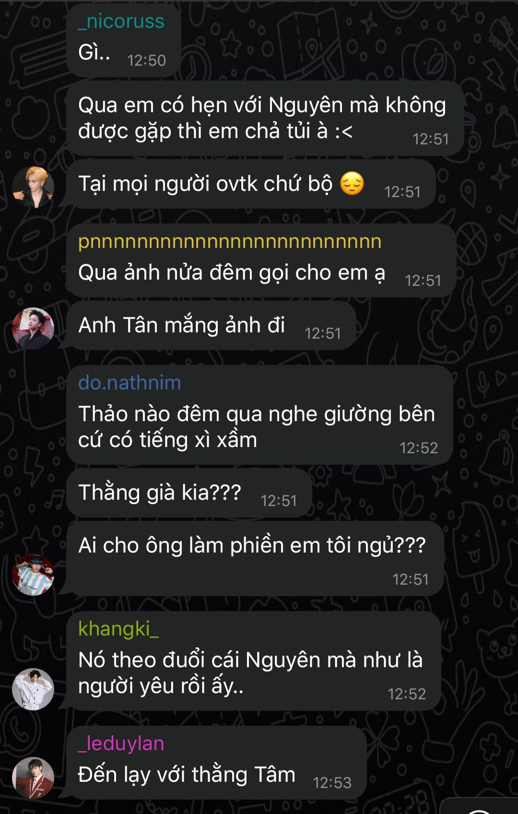Open the avatar with the striped jersey
Viewport: 518px width, 814px height.
coord(33,575)
